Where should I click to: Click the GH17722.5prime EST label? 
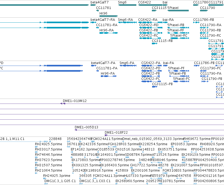pos(144,165)
